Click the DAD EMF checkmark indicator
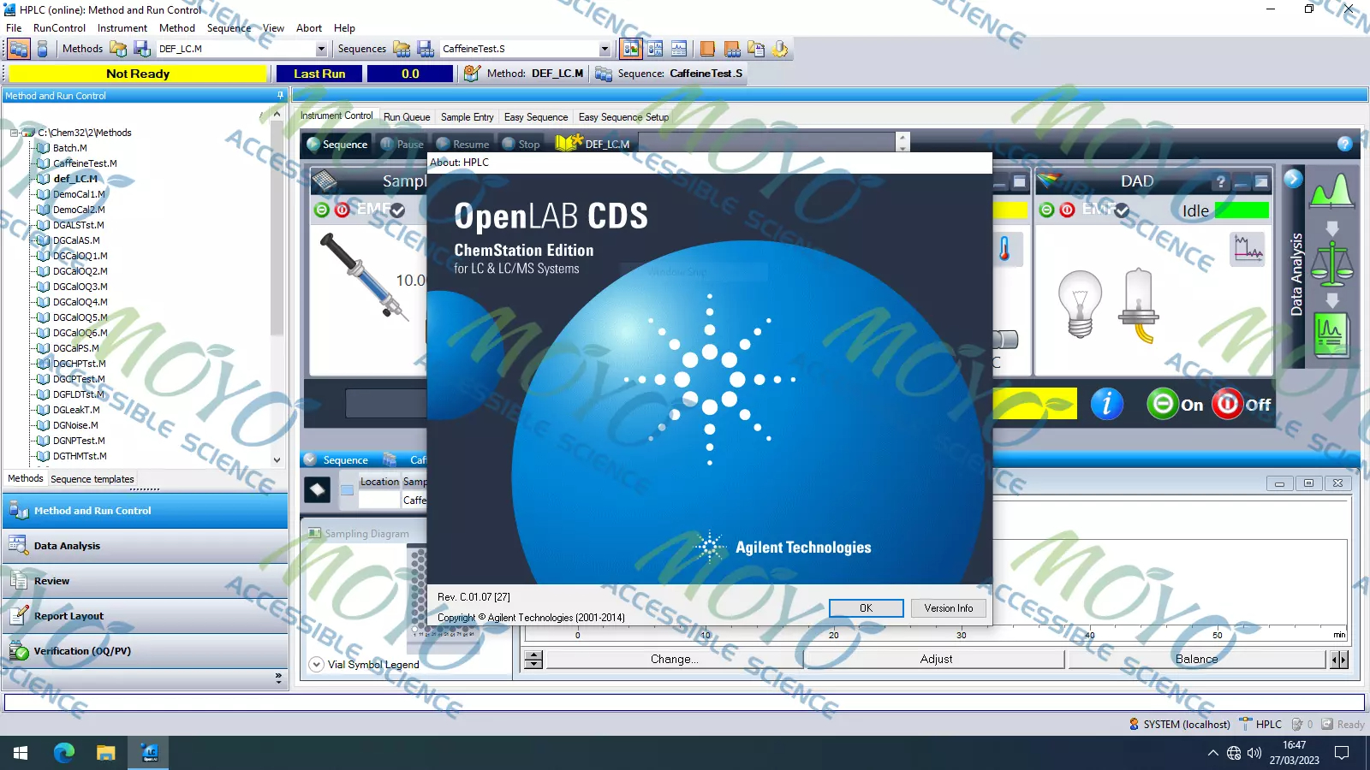 pos(1122,210)
